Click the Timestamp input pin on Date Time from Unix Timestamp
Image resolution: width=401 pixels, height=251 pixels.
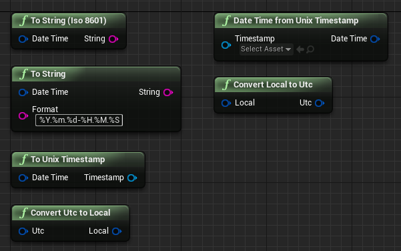226,45
